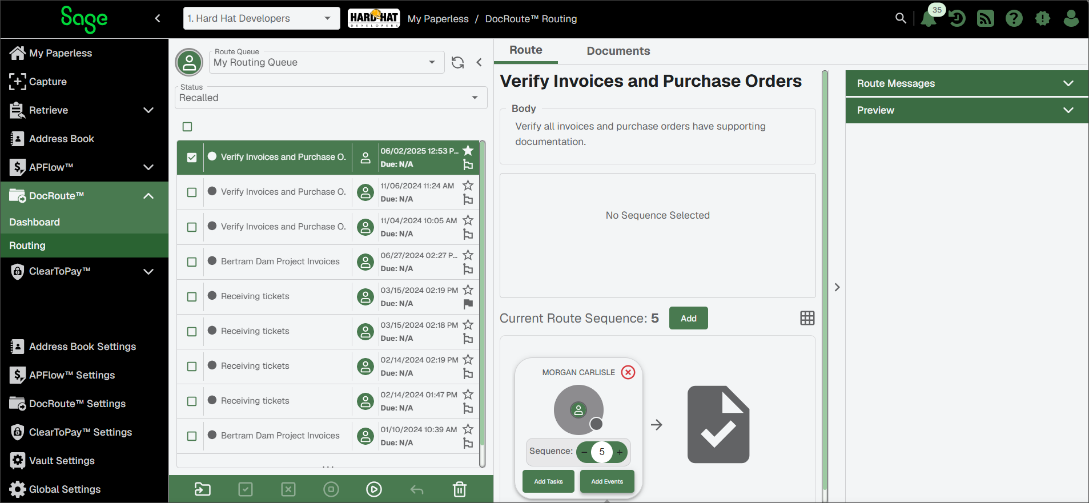1089x503 pixels.
Task: Open the sequence grid view icon
Action: click(807, 318)
